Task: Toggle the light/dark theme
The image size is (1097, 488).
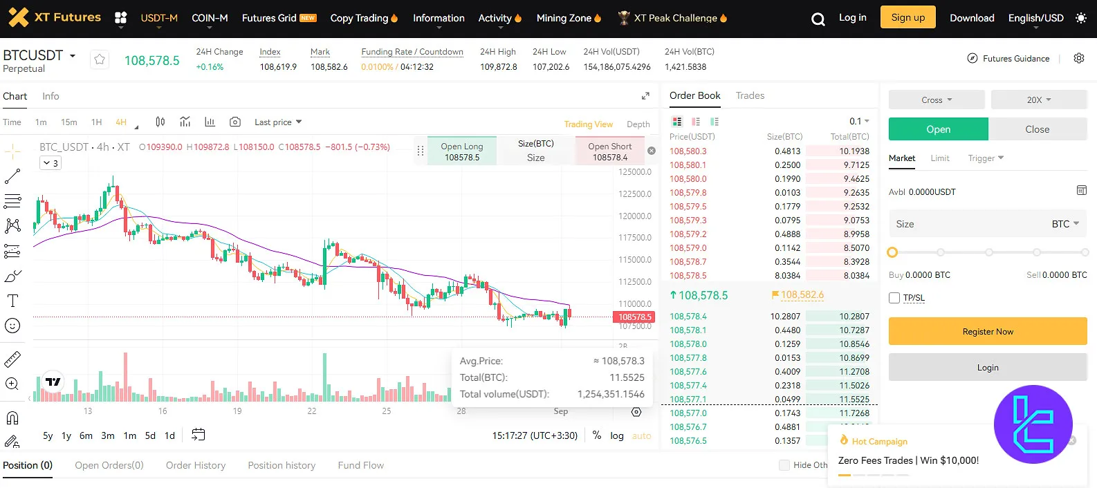Action: click(x=1081, y=18)
